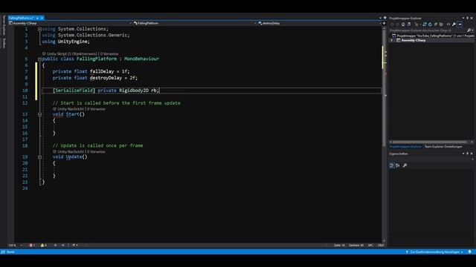
Task: Click the fallDelay variable name
Action: [x=102, y=71]
